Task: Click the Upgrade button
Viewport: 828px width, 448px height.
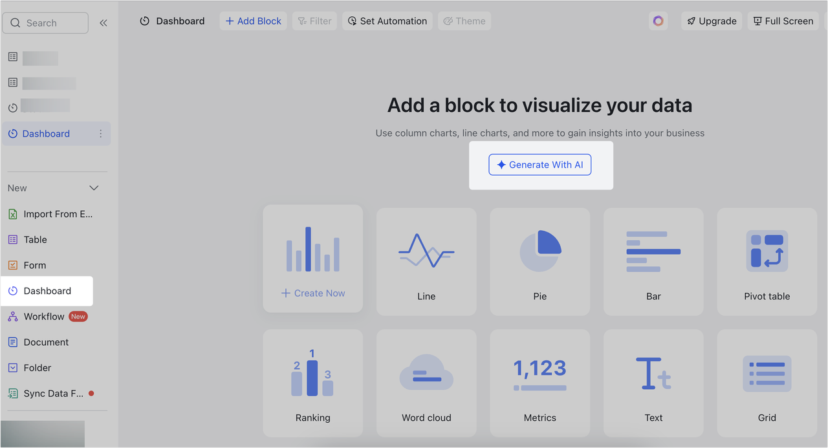Action: pos(712,21)
